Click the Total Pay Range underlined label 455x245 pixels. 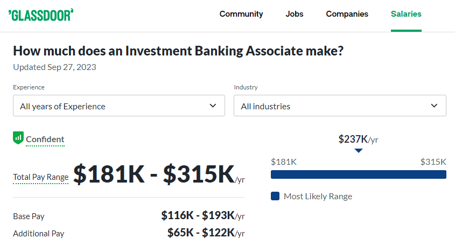(40, 177)
